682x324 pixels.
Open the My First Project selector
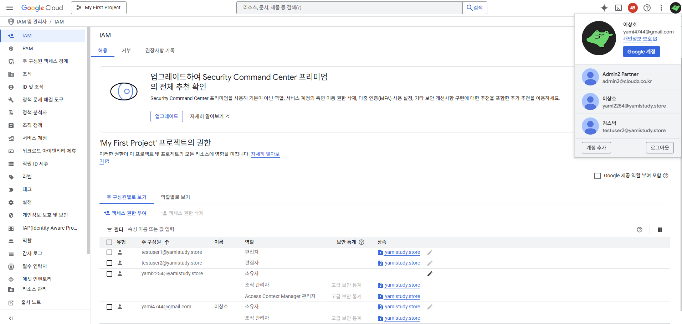tap(99, 8)
